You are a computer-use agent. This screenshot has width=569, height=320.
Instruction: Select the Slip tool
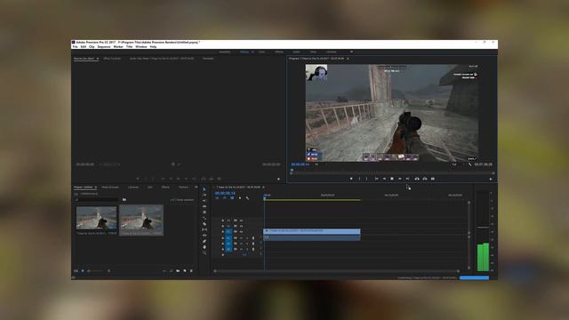coord(204,229)
